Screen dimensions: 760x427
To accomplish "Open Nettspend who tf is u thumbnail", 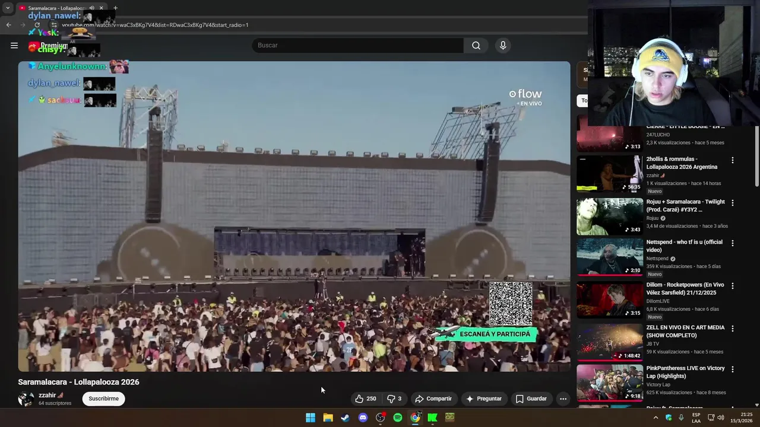I will [x=609, y=257].
